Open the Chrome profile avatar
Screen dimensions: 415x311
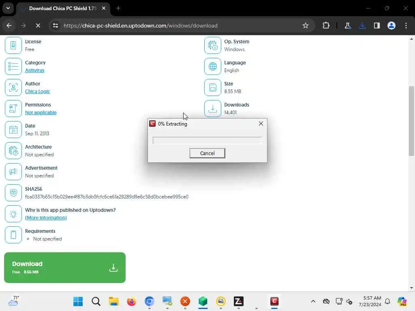click(391, 26)
